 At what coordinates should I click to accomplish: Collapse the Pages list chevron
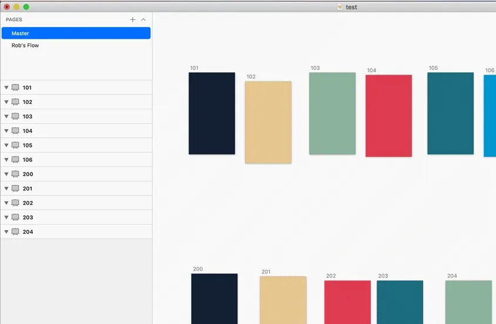coord(143,19)
